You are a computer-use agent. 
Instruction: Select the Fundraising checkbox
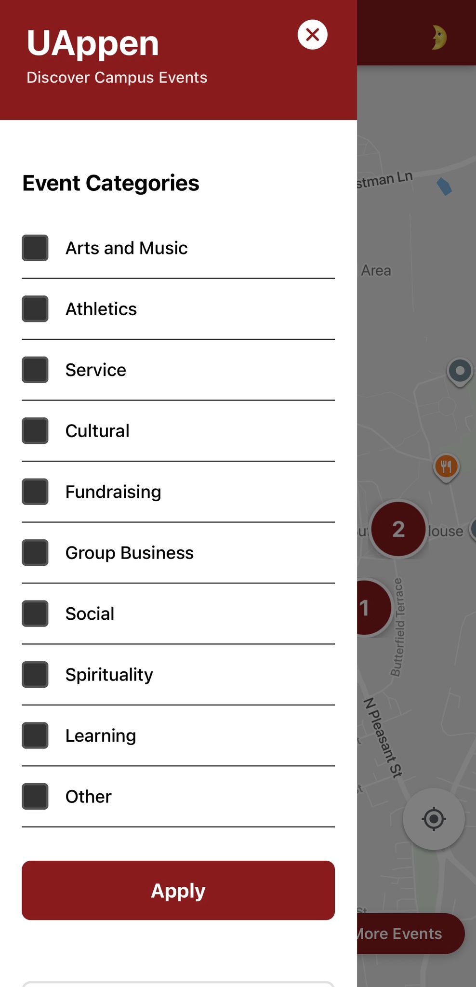coord(35,492)
